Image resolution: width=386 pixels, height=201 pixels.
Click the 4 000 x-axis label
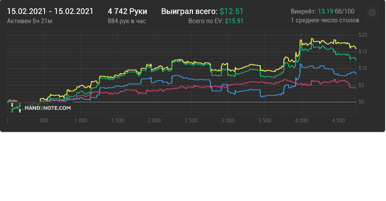coord(302,121)
